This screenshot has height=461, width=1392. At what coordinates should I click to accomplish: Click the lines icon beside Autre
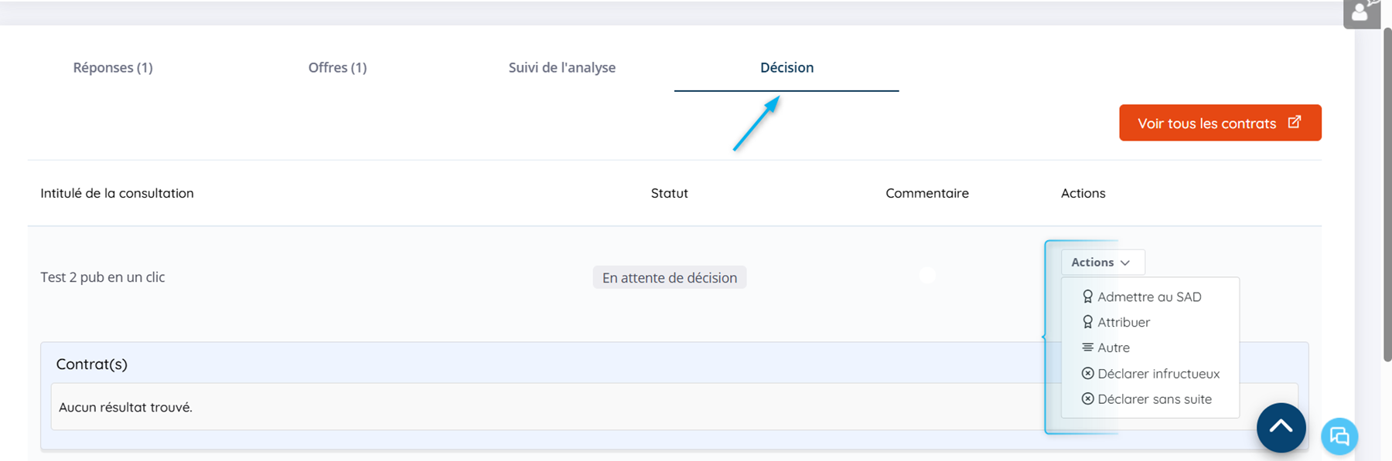coord(1087,347)
